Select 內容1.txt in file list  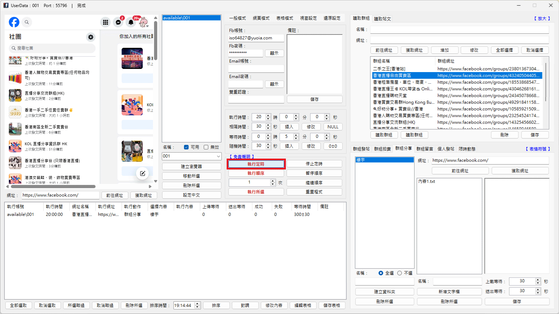pos(426,181)
